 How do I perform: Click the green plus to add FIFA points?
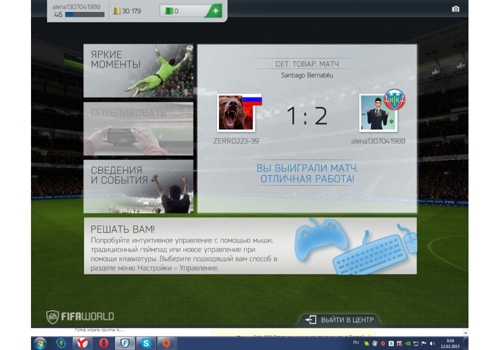pyautogui.click(x=215, y=10)
